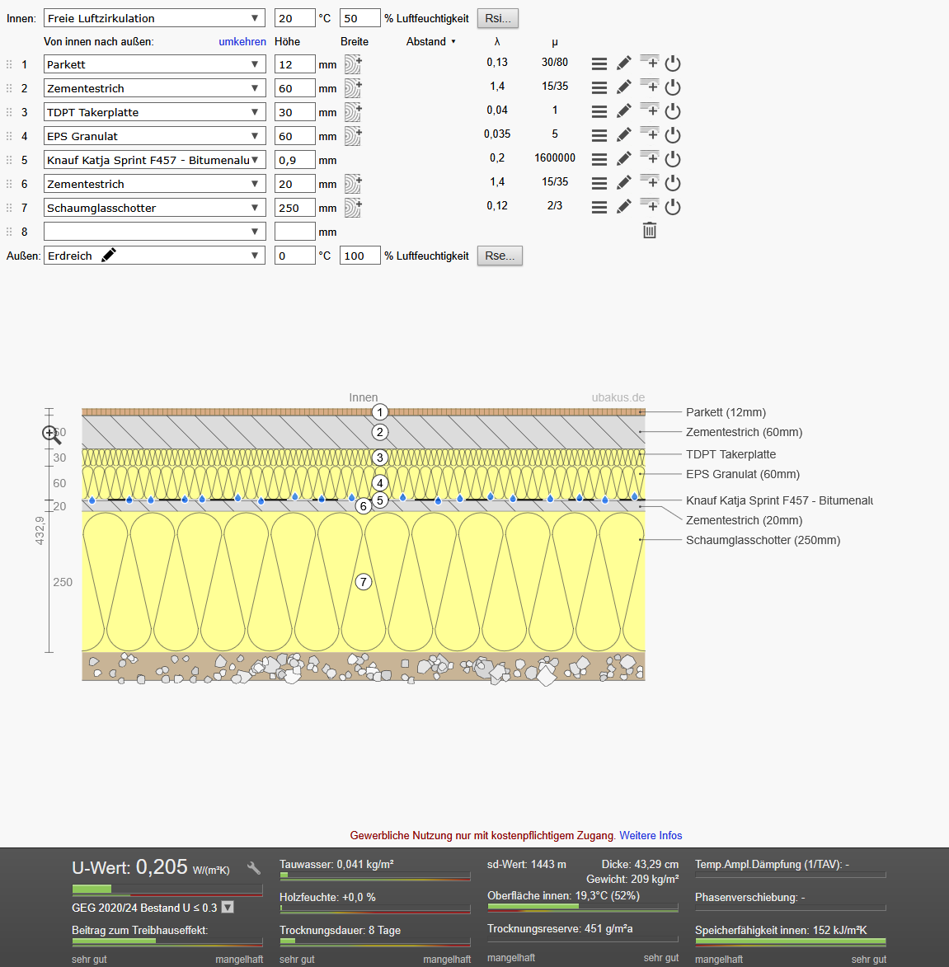949x967 pixels.
Task: Open material selector showing Schaumglasschotter
Action: tap(154, 208)
